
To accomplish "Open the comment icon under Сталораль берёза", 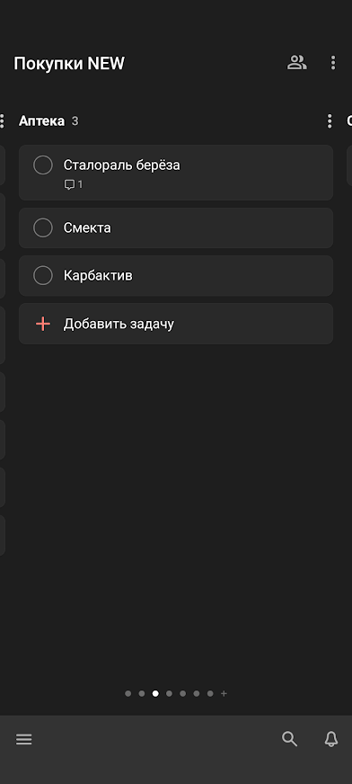I will click(x=74, y=184).
